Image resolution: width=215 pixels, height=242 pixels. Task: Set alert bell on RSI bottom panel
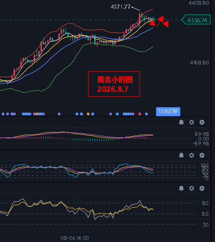pos(181,188)
